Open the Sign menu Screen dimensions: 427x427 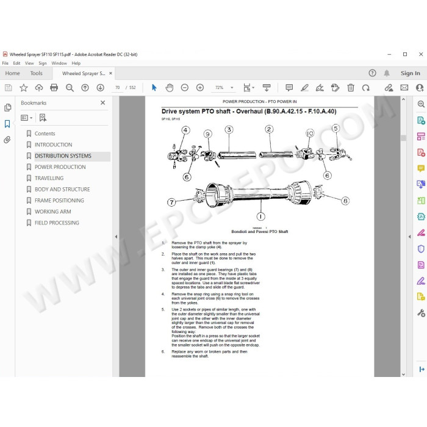(x=43, y=63)
